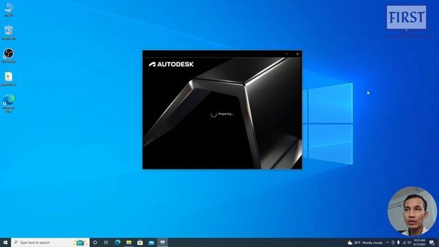Show hidden system tray icons
Image resolution: width=439 pixels, height=247 pixels.
coord(388,242)
